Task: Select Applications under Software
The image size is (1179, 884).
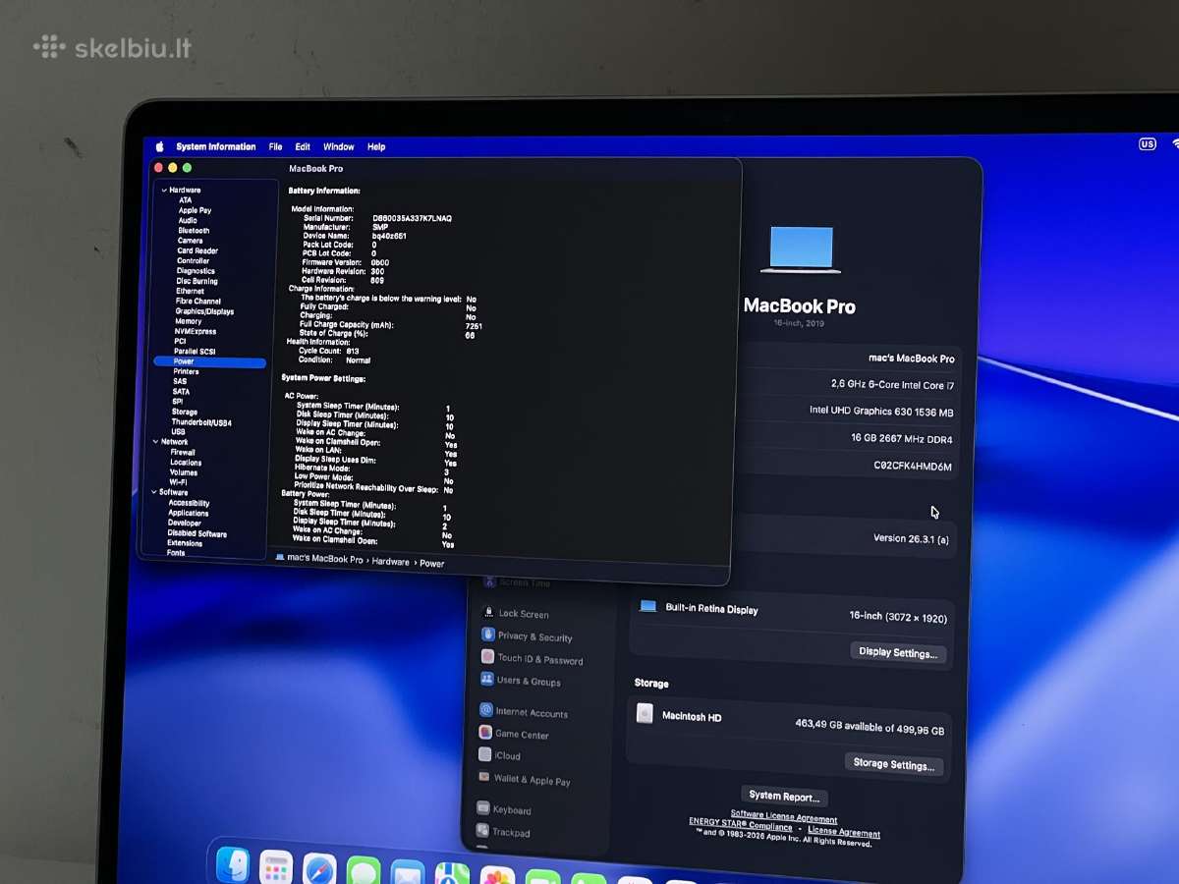Action: tap(188, 513)
